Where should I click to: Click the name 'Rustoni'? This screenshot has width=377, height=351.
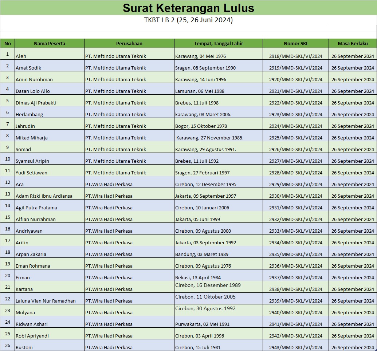pos(24,348)
